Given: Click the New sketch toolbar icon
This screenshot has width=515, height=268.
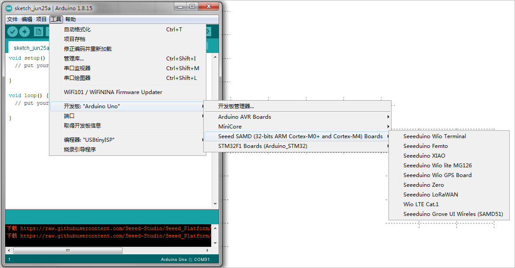Looking at the screenshot, I should [x=38, y=31].
